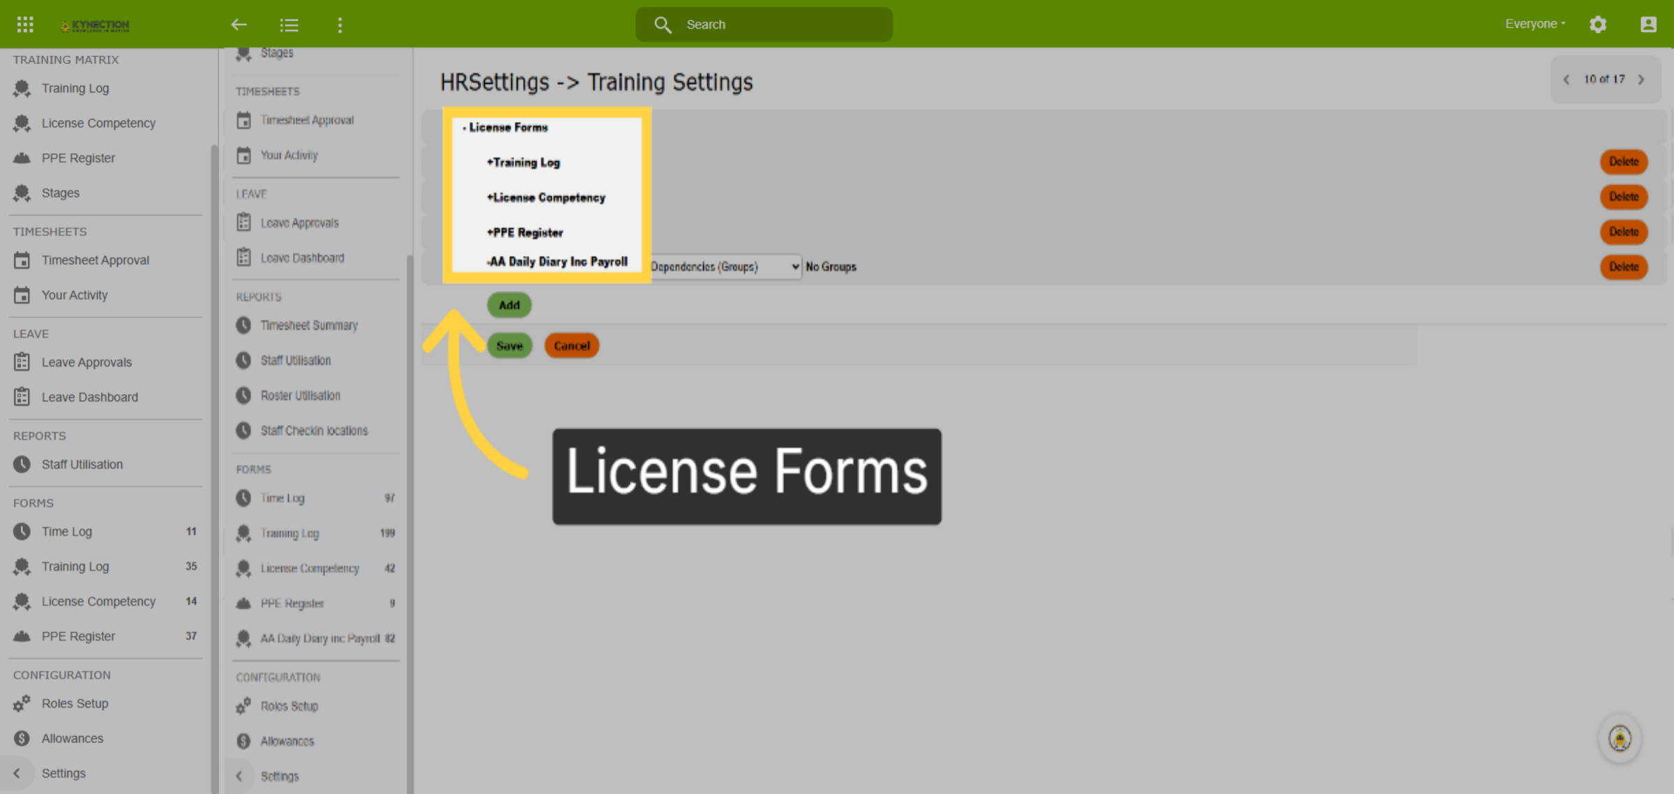Click the round assistant badge icon
Viewport: 1674px width, 794px height.
(1620, 737)
